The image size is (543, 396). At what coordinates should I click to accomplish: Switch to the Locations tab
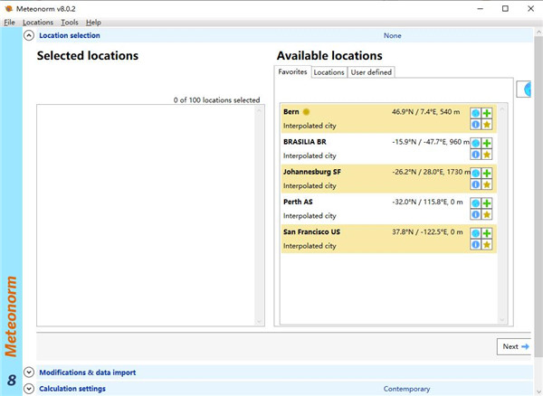329,72
